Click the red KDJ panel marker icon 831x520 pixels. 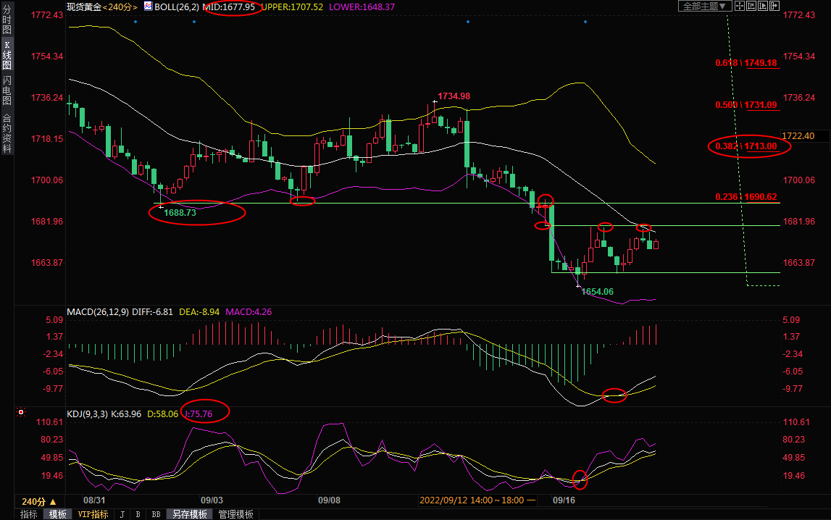pos(21,413)
